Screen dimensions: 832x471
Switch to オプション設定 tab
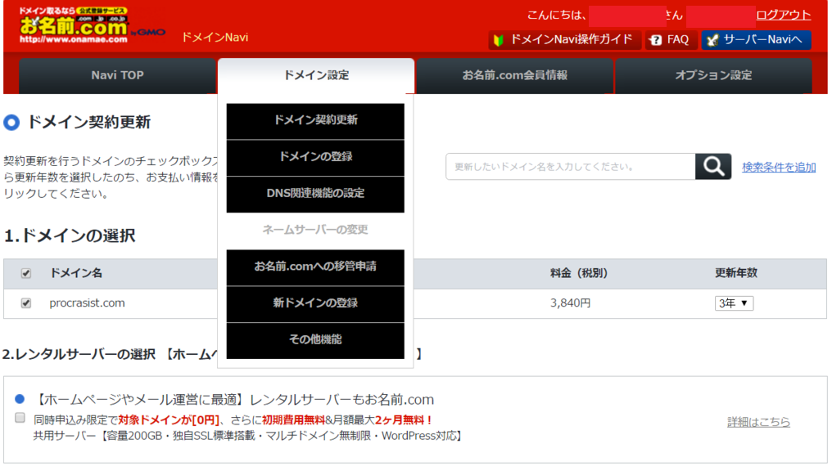point(713,76)
